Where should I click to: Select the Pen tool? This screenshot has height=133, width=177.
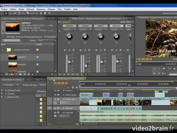41,13
